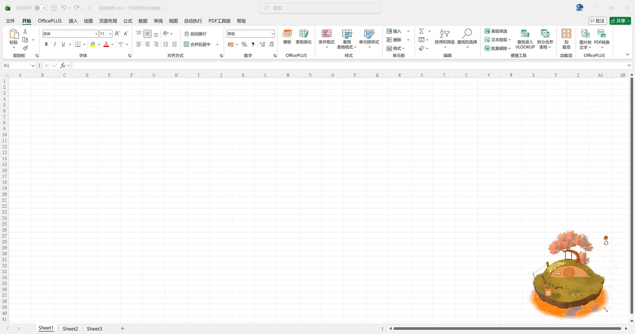Cut selection with the scissors icon
This screenshot has height=334, width=635.
[25, 31]
